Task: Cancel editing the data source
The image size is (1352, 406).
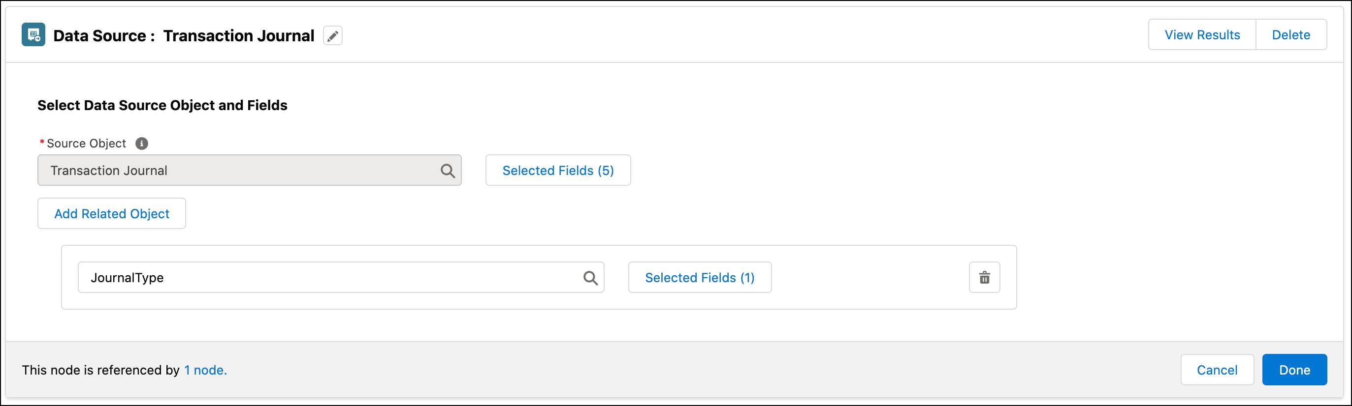Action: click(x=1217, y=369)
